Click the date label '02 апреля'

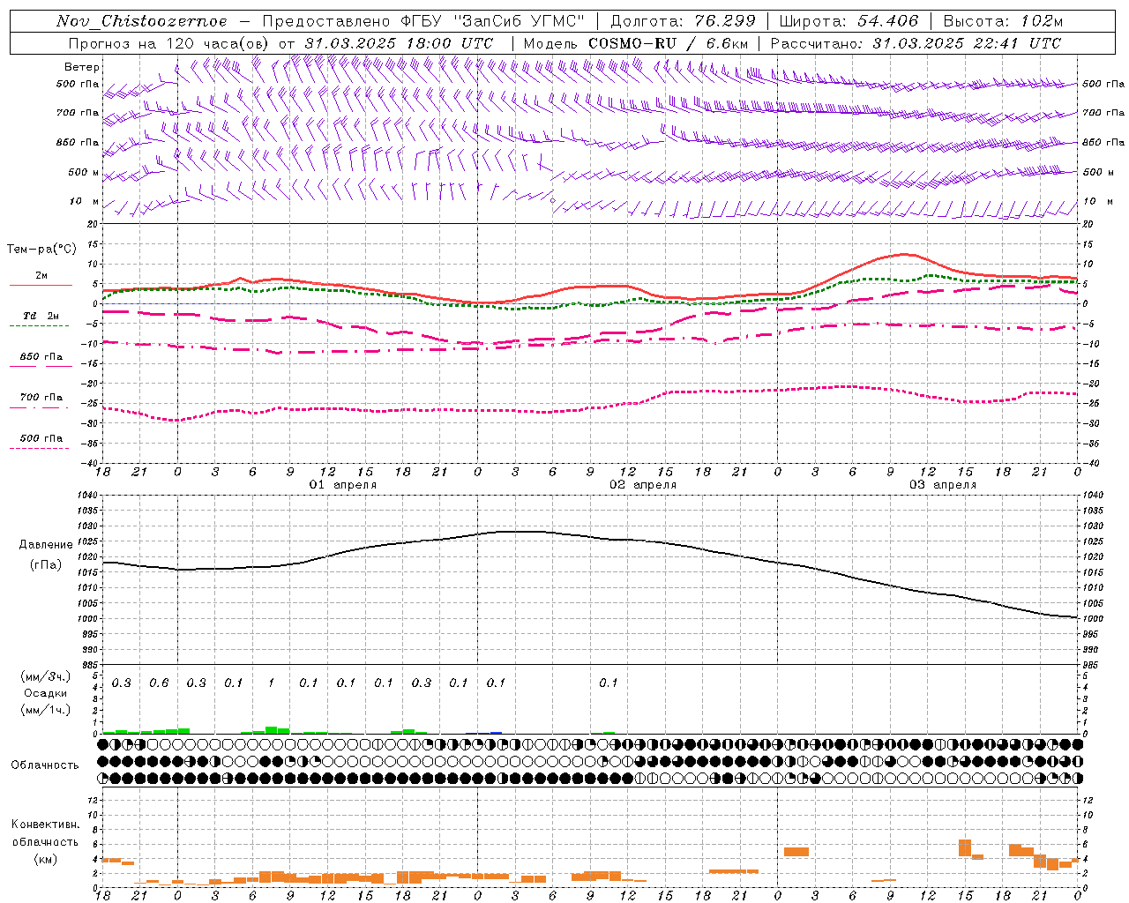(x=643, y=485)
